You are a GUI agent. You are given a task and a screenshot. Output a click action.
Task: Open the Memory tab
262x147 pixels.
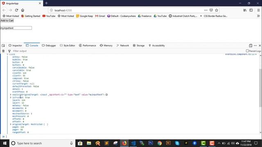coord(106,45)
